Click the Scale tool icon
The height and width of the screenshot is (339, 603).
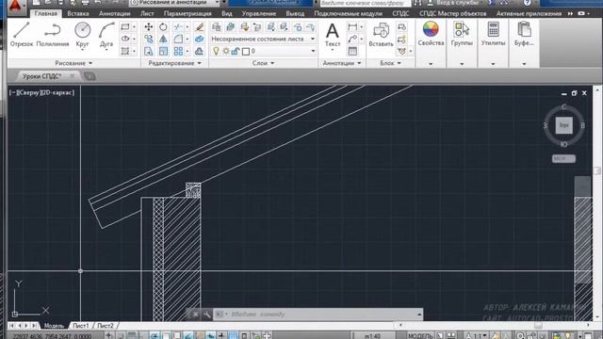163,51
